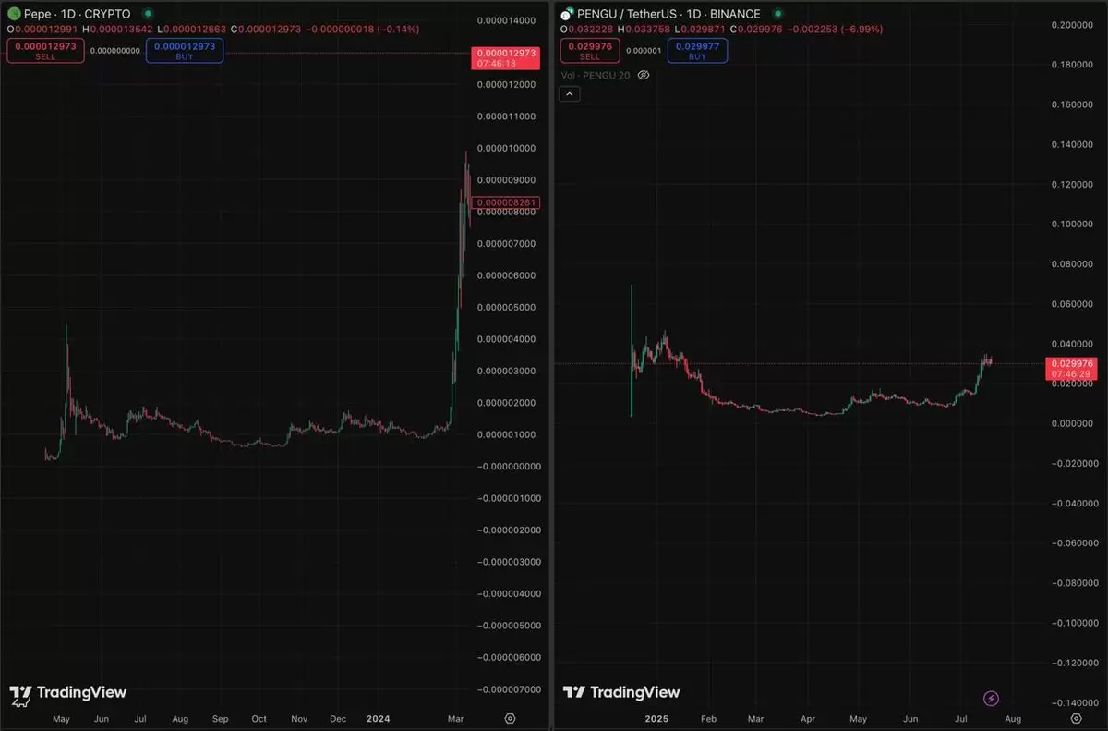Click −0.000007000 on the Pepe price axis
The image size is (1108, 731).
pyautogui.click(x=507, y=689)
